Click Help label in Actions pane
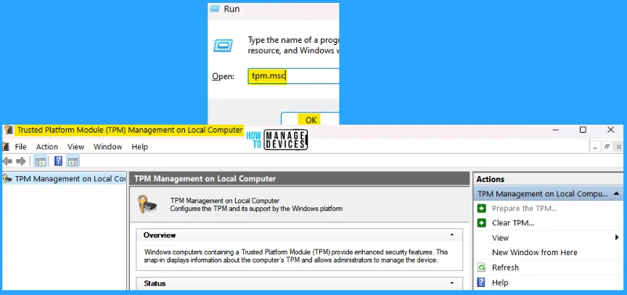 click(x=500, y=283)
